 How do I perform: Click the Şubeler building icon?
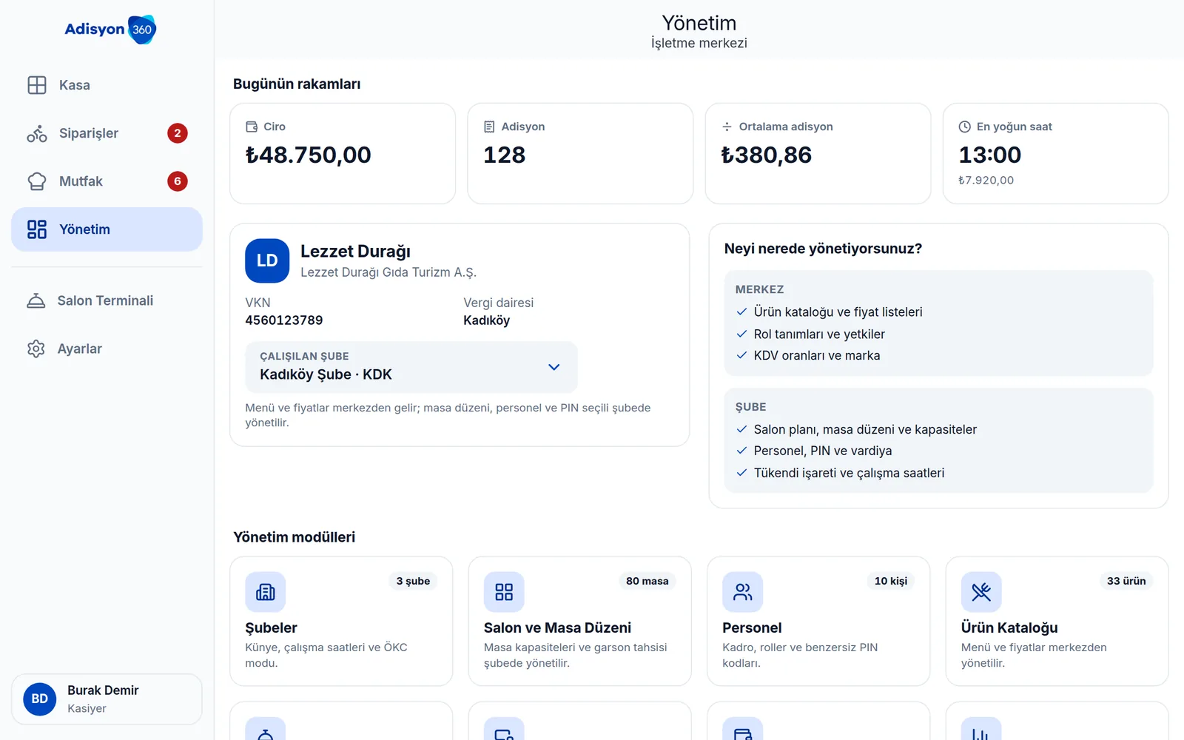coord(266,592)
